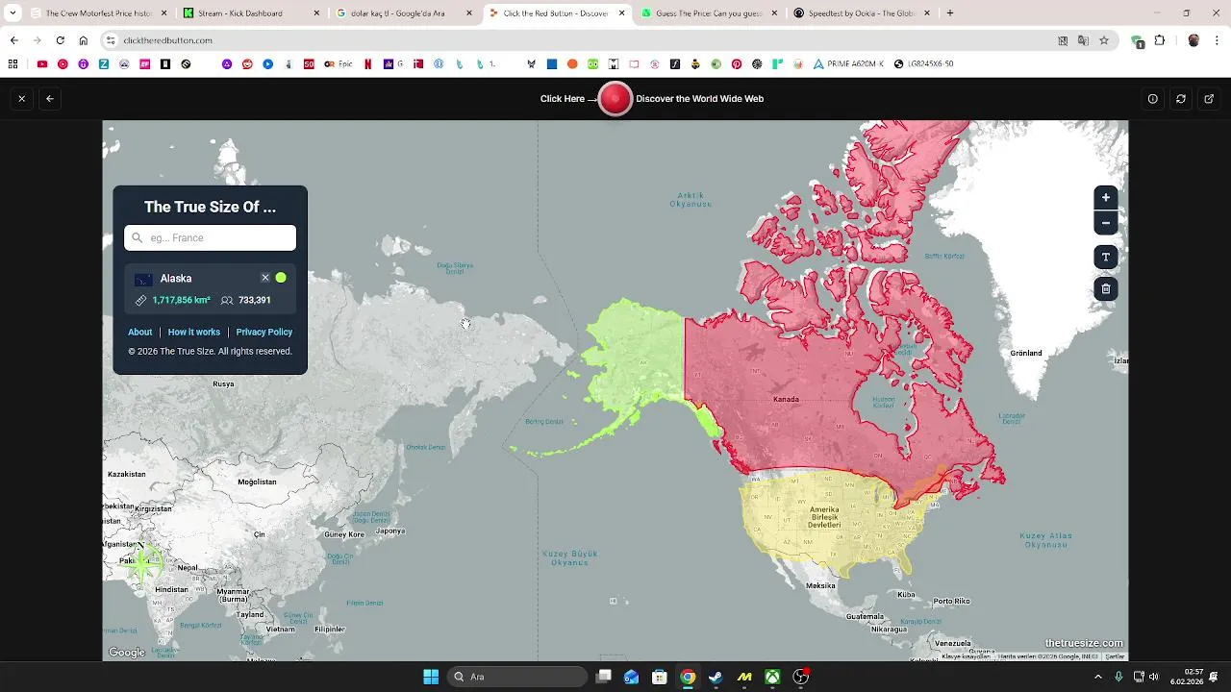
Task: Open site info circle icon in header
Action: [x=1153, y=98]
